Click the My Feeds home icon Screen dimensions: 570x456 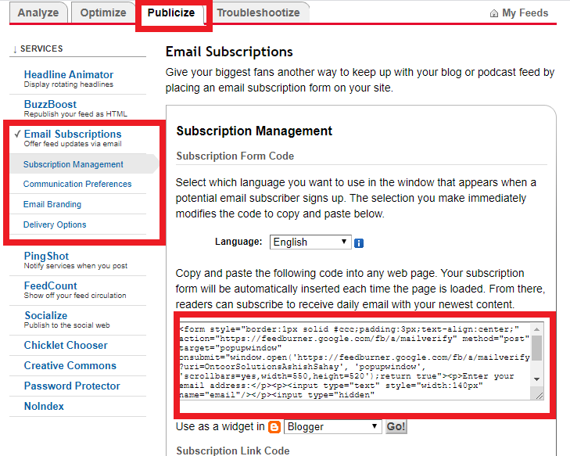click(493, 13)
